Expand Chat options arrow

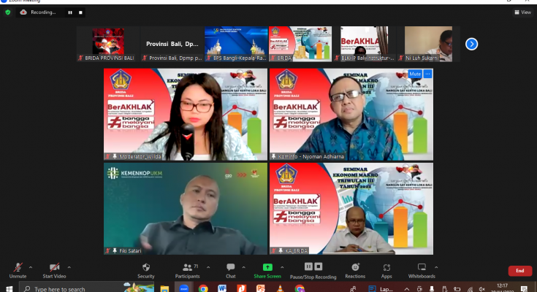click(243, 267)
